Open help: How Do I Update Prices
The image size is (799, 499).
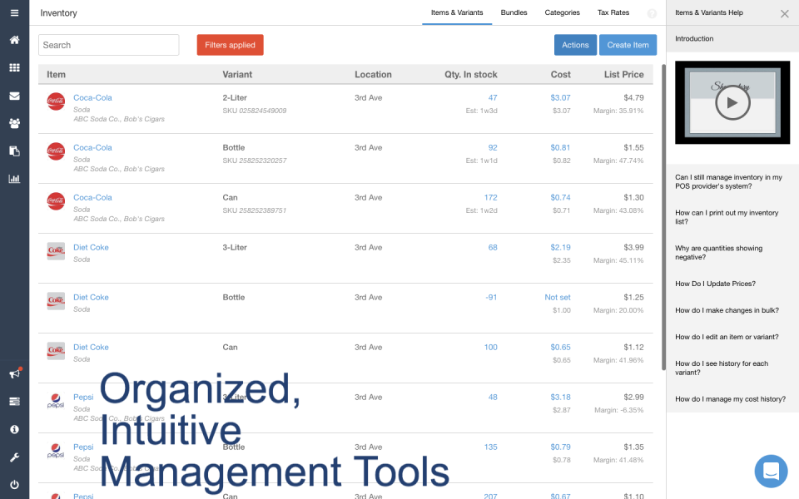[x=716, y=284]
